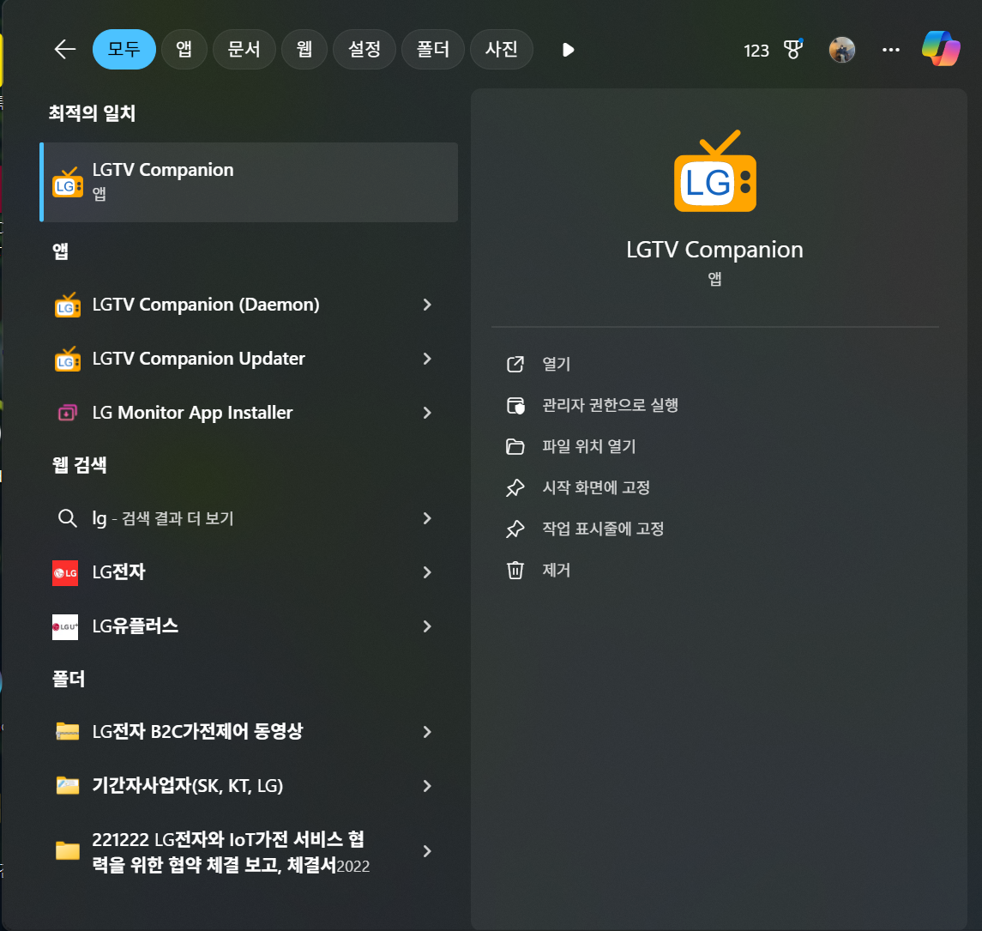Click the trash can icon beside 제거
Image resolution: width=982 pixels, height=931 pixels.
click(515, 570)
